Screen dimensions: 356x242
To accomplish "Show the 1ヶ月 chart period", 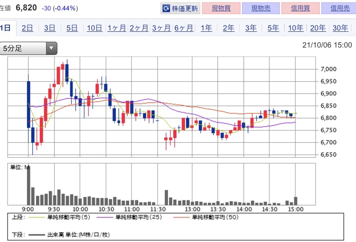I will pos(117,28).
